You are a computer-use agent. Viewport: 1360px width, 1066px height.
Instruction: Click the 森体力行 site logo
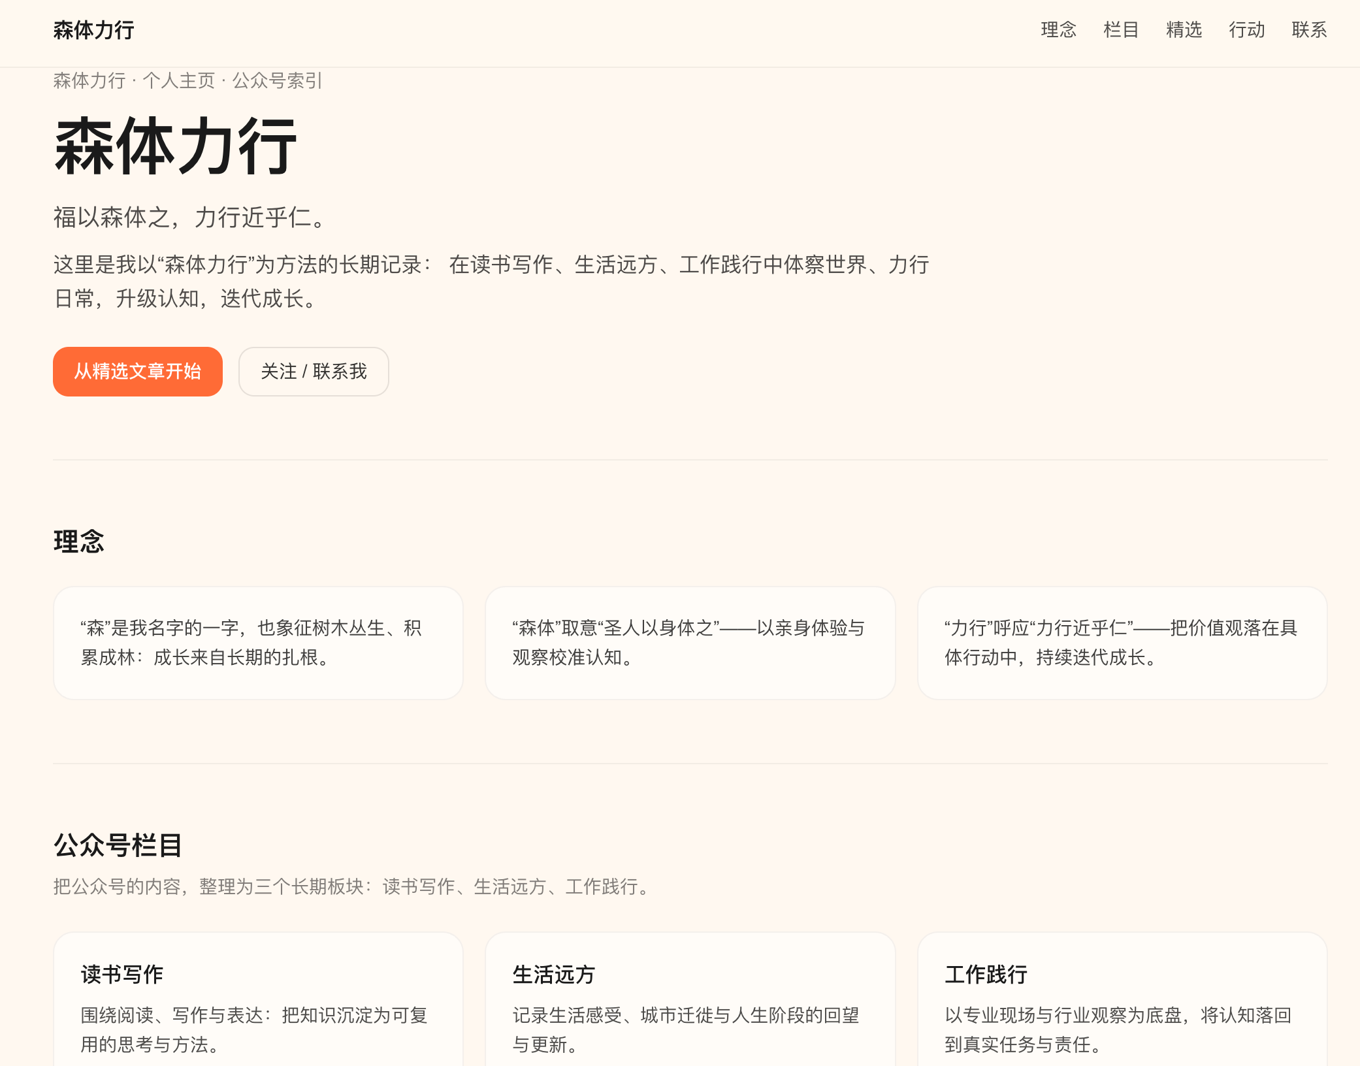(x=92, y=30)
